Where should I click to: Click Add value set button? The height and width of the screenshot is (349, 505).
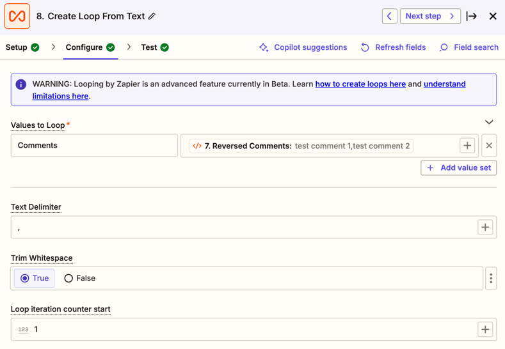pos(459,167)
